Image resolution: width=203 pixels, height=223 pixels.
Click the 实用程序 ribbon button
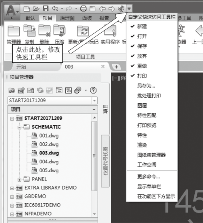(x=110, y=34)
